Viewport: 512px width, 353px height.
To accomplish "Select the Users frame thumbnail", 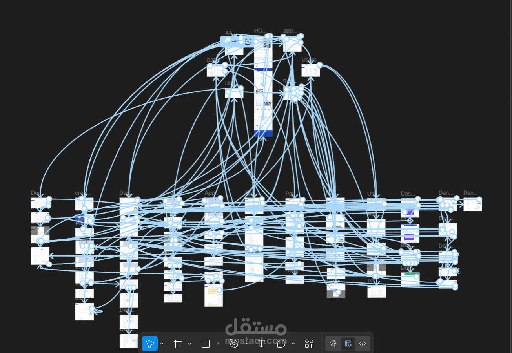I will pyautogui.click(x=311, y=70).
